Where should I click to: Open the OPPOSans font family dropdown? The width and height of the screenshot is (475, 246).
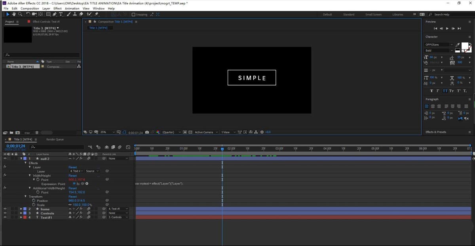click(439, 45)
